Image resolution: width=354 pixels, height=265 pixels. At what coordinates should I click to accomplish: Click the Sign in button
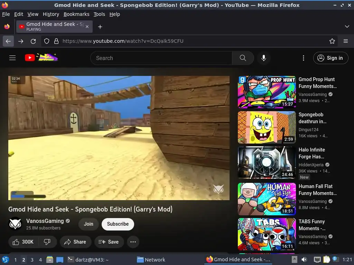point(330,58)
